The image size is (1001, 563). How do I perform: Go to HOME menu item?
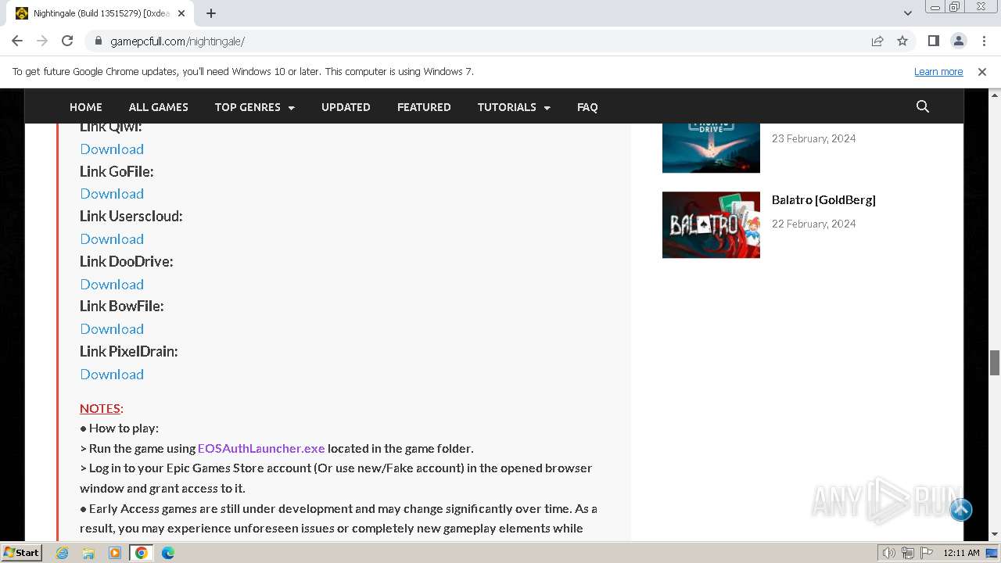(86, 107)
